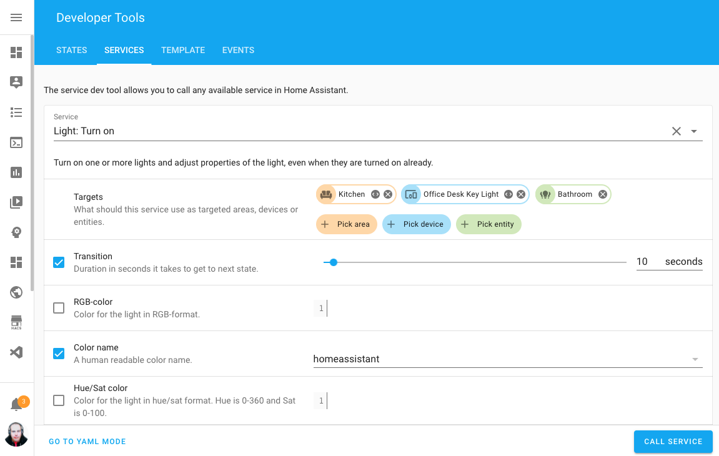Switch to the EVENTS tab

(238, 50)
